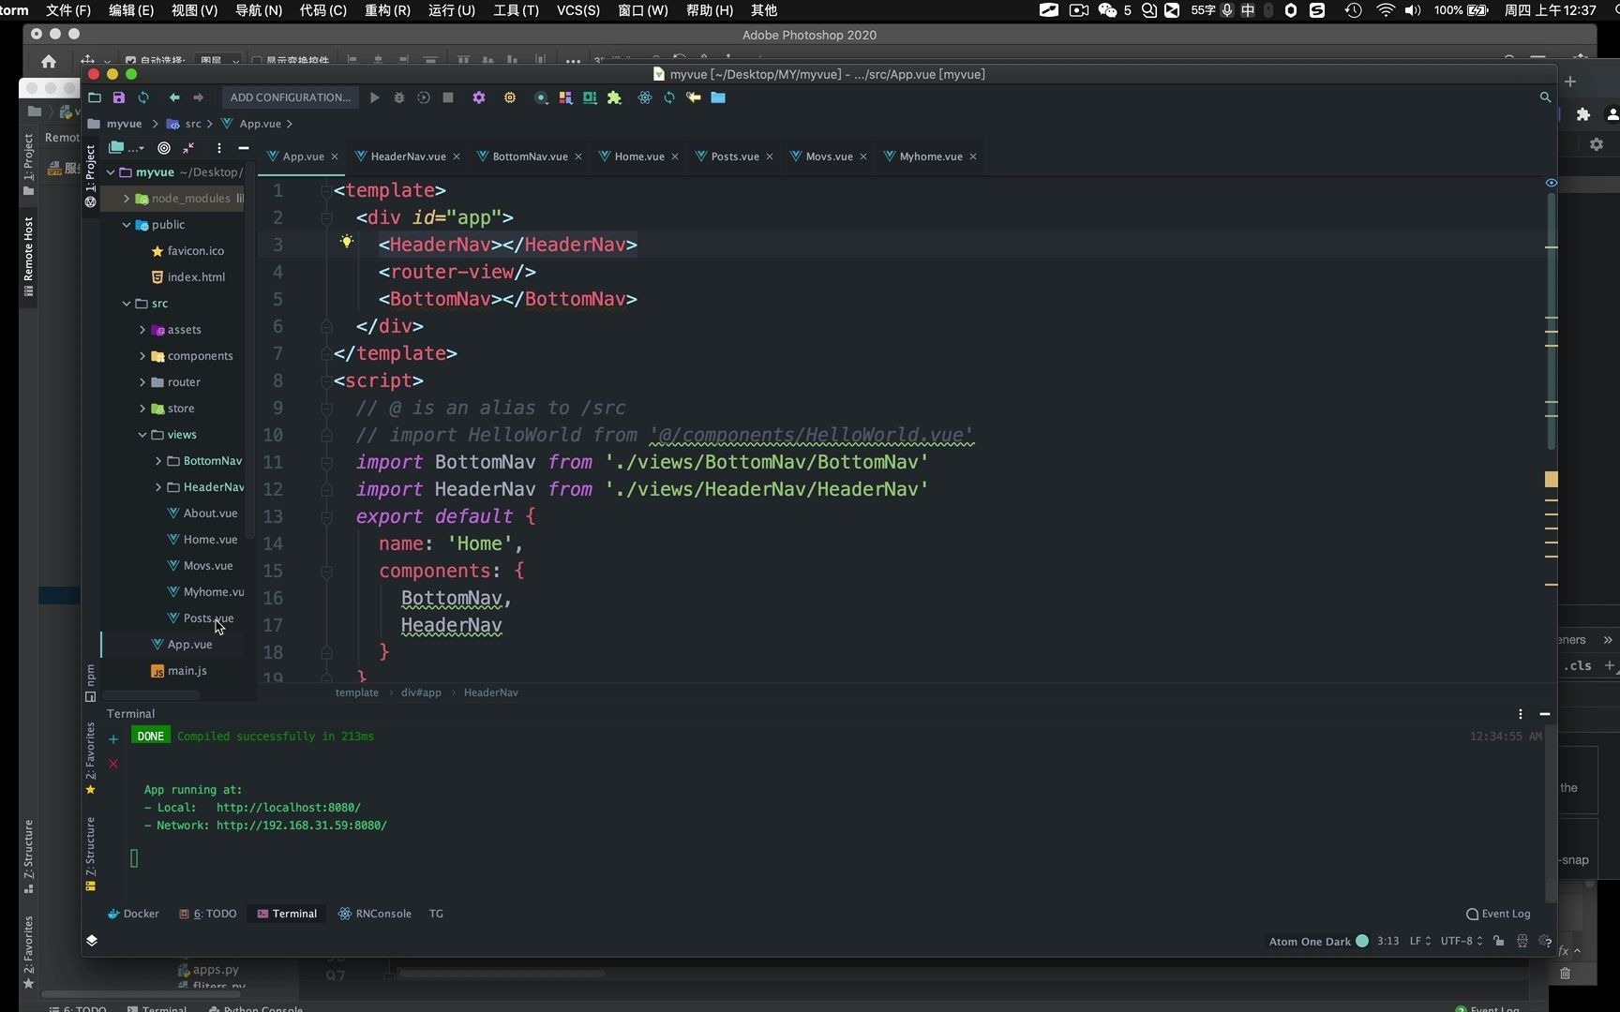Click the div#app breadcrumb below editor

tap(421, 692)
